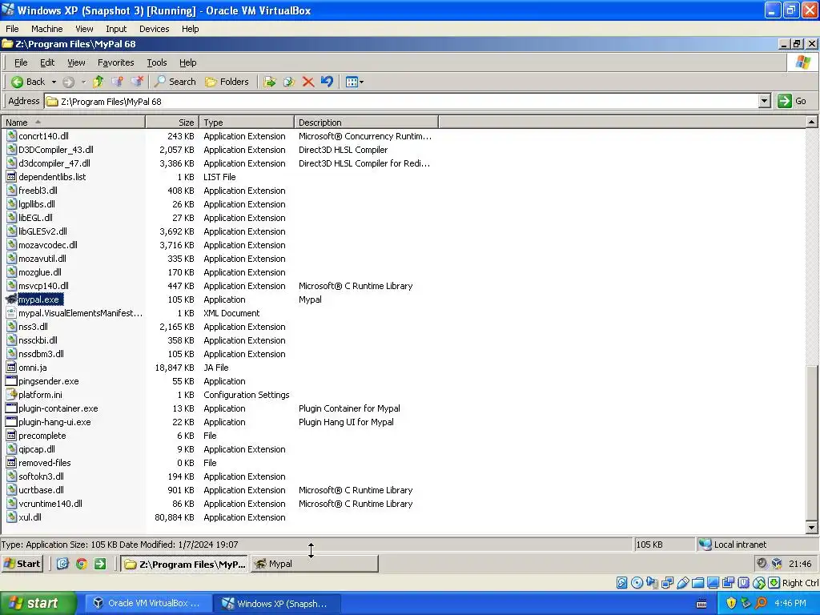The height and width of the screenshot is (615, 820).
Task: Select the mozglue.dll file name
Action: [x=40, y=272]
